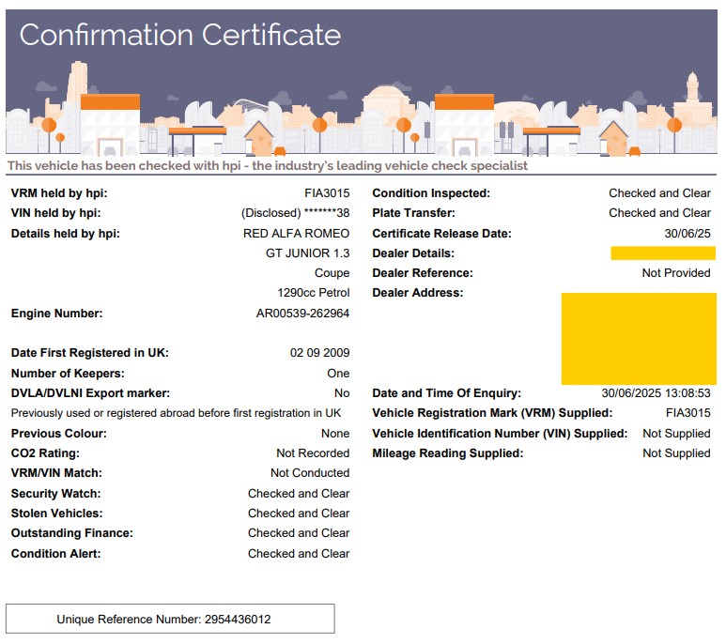Screen dimensions: 726x644
Task: Click the Number of Keepers value 'One'
Action: click(338, 374)
